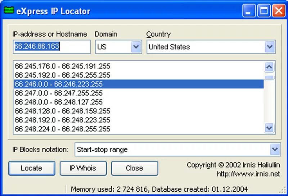Click the IP-address or Hostname input field
The height and width of the screenshot is (196, 288).
pyautogui.click(x=52, y=47)
